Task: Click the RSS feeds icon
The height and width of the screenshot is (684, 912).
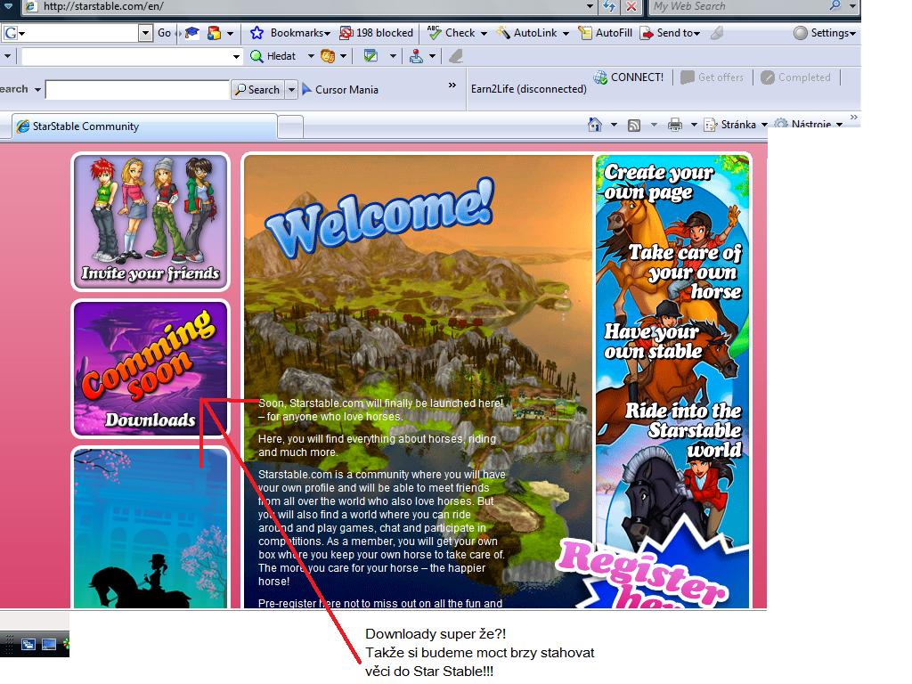Action: click(634, 125)
